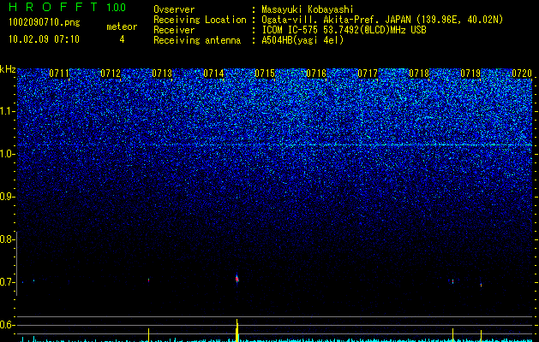Click the HROFFT 1.0.0 title text
Viewport: 539px width, 342px height.
pos(68,7)
